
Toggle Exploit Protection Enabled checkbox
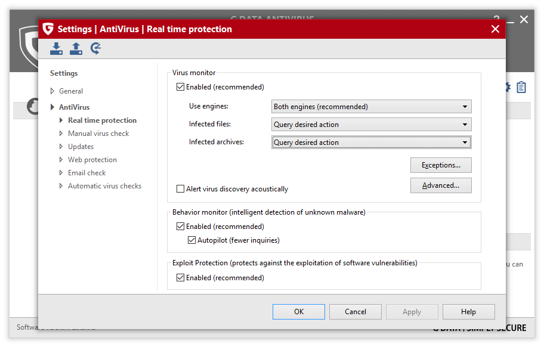pyautogui.click(x=181, y=278)
